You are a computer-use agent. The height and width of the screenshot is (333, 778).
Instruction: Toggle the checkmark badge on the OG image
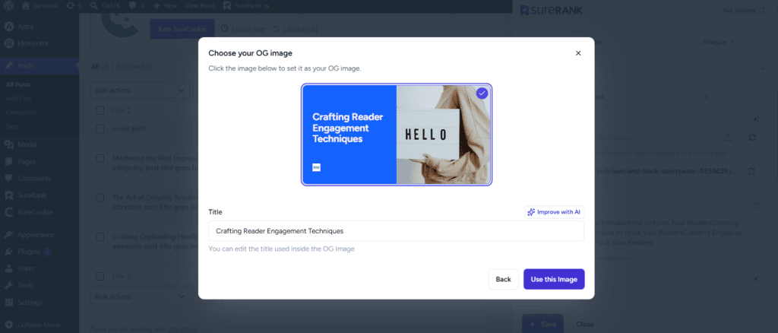click(482, 93)
